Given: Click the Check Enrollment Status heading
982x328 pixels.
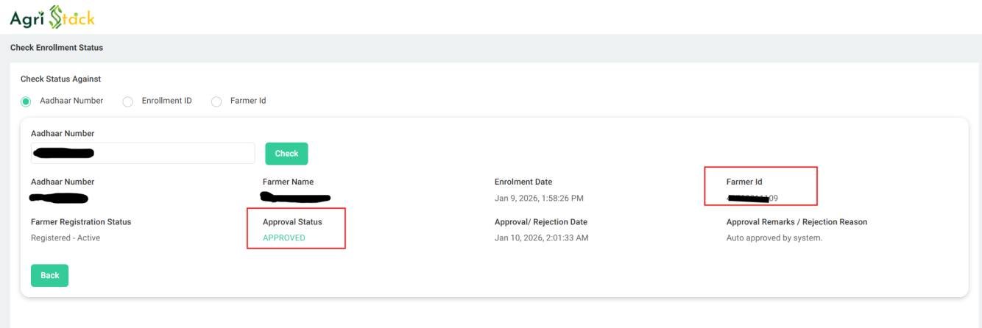Looking at the screenshot, I should pos(57,48).
